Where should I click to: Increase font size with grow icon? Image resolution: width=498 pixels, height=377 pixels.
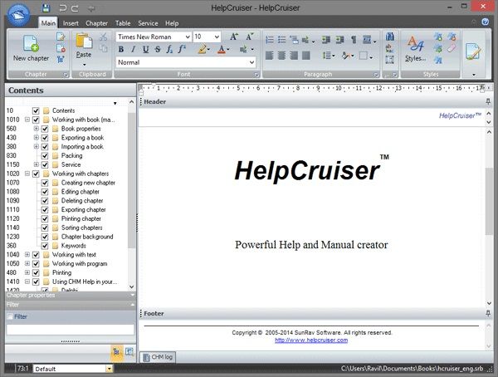click(234, 37)
